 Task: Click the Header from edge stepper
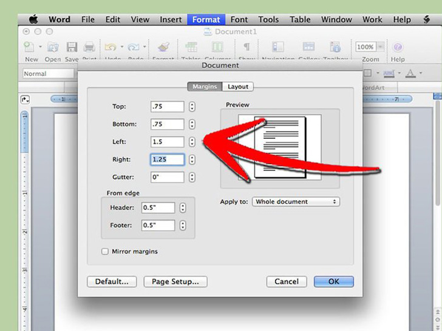coord(183,208)
